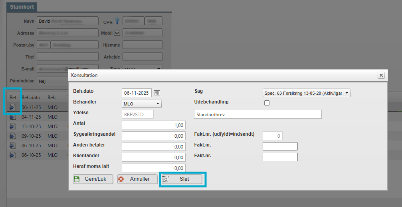Screen dimensions: 402x207
Task: Open the Påmindelse dropdown set to Nej
Action: [x=52, y=81]
